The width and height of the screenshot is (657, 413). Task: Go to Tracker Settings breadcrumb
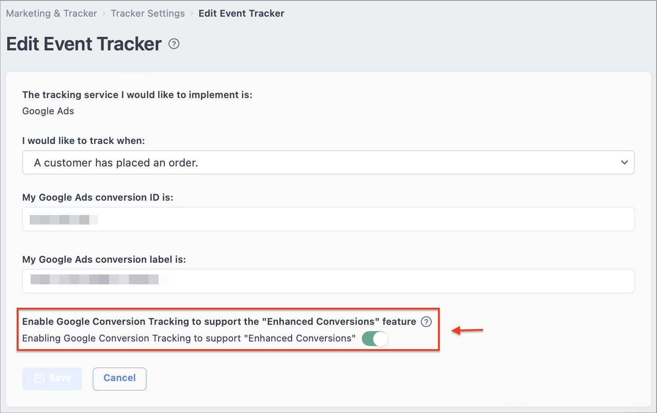pos(148,13)
